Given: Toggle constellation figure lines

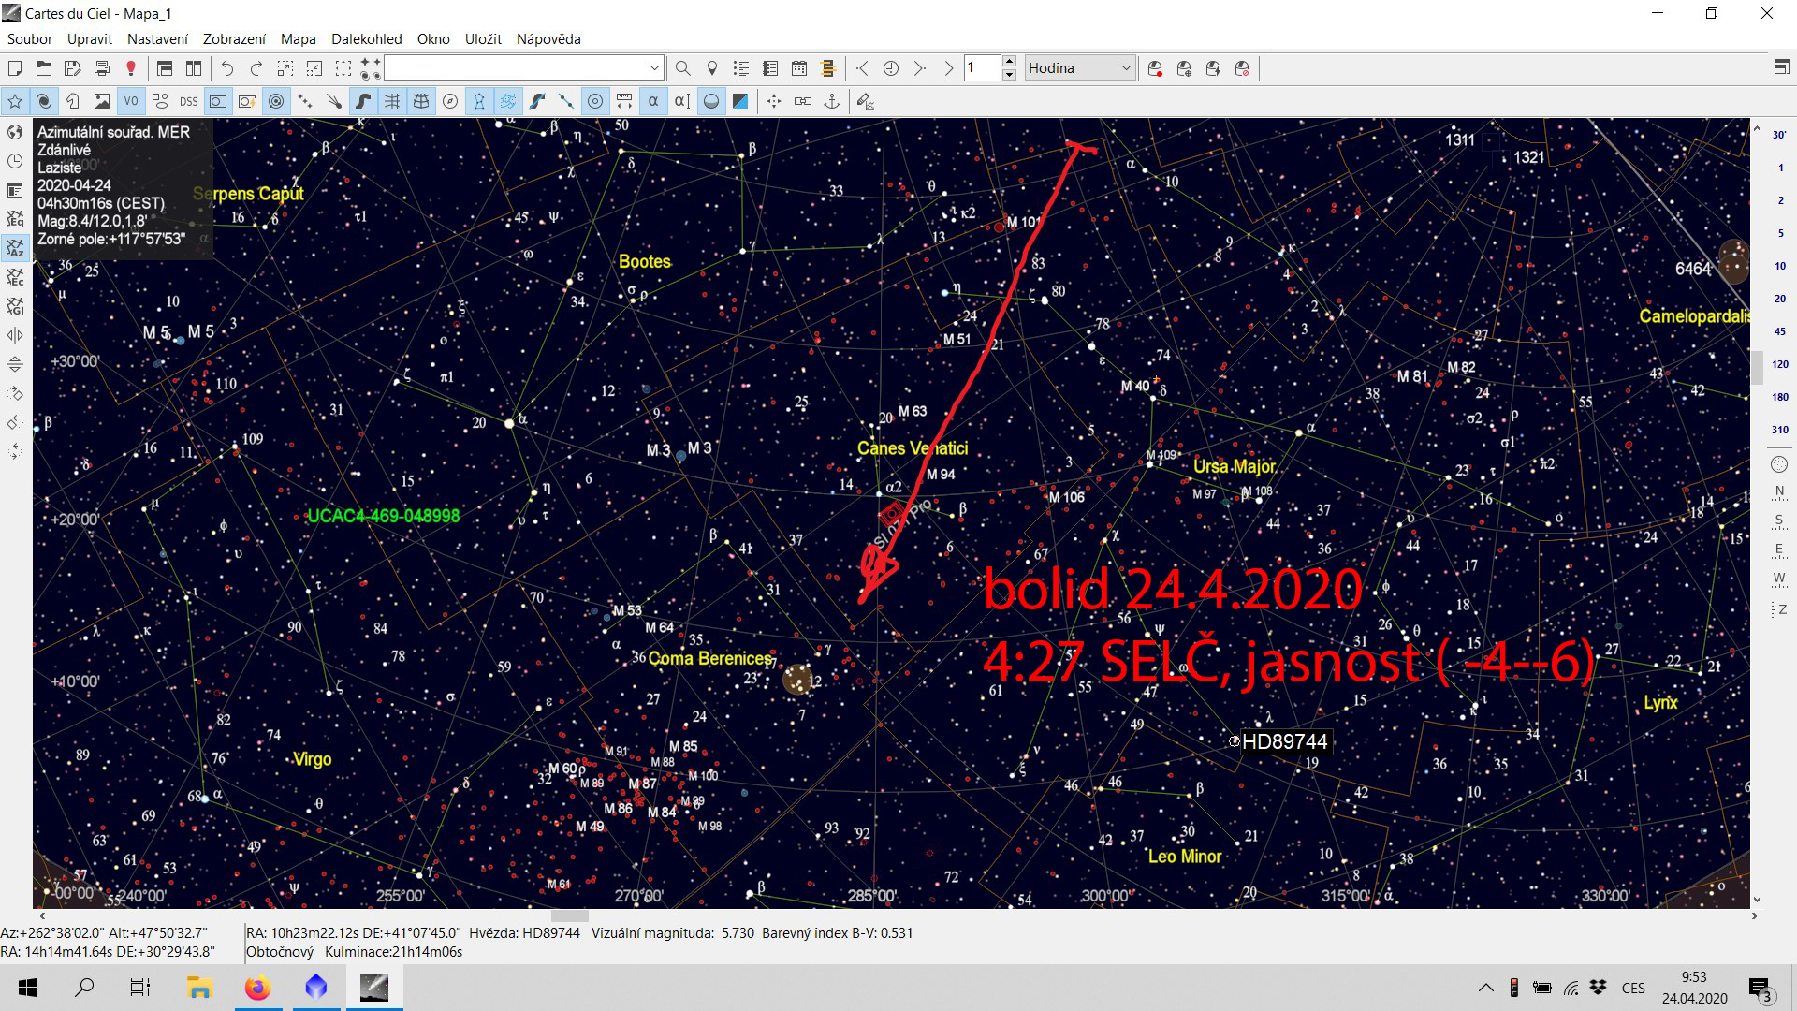Looking at the screenshot, I should pos(479,101).
